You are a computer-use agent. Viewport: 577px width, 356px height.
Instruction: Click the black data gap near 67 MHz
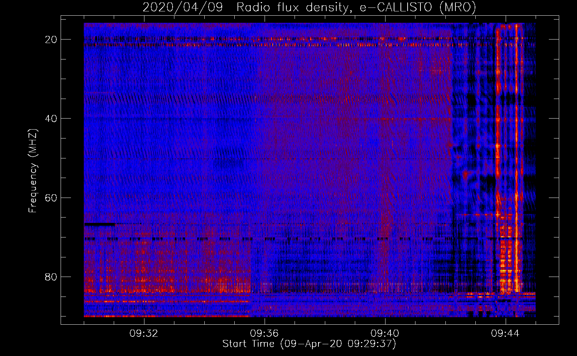(x=99, y=224)
